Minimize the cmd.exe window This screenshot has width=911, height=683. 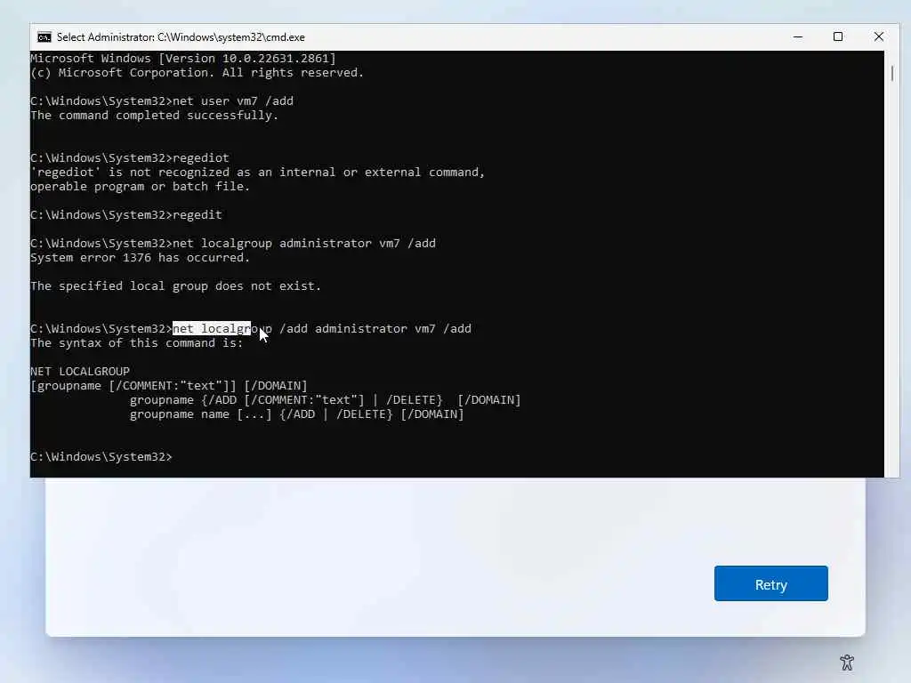click(x=798, y=37)
